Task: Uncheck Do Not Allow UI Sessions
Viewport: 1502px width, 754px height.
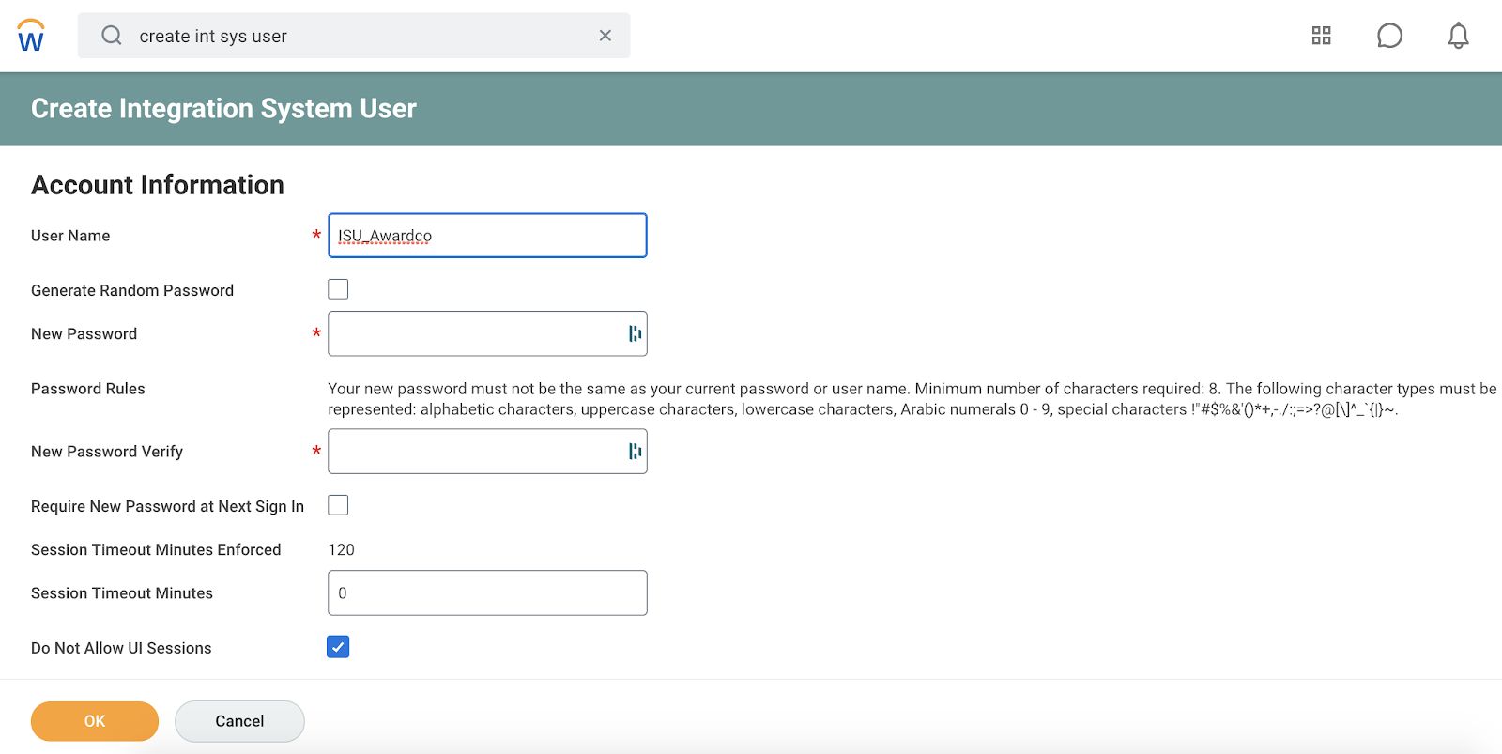Action: [338, 647]
